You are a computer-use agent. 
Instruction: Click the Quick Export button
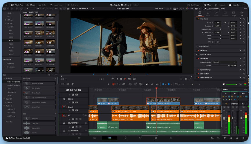coord(194,5)
